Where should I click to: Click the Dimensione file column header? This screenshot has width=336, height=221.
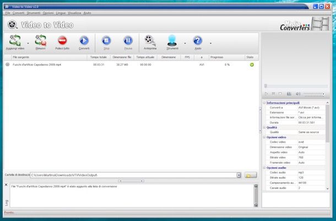click(122, 57)
